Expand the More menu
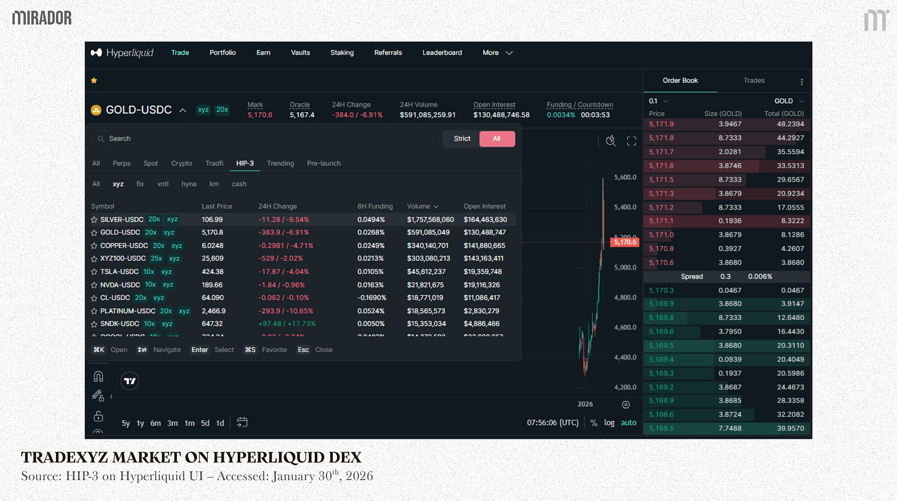This screenshot has width=897, height=501. pyautogui.click(x=498, y=53)
